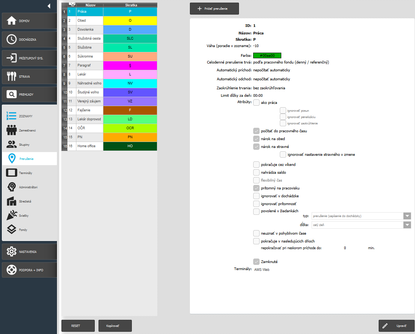The image size is (415, 334).
Task: Click the Podpora + Info lifebuoy icon
Action: 12,270
